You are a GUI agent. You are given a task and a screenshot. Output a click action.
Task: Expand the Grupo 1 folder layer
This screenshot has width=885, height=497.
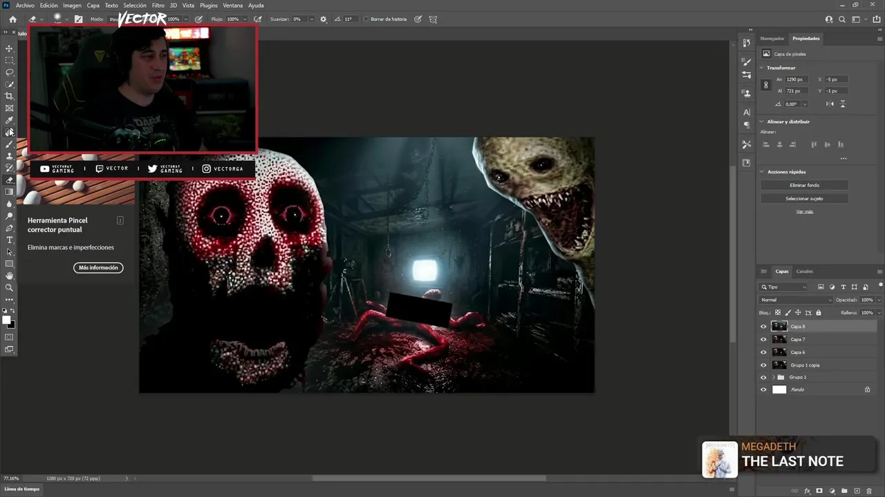coord(773,378)
